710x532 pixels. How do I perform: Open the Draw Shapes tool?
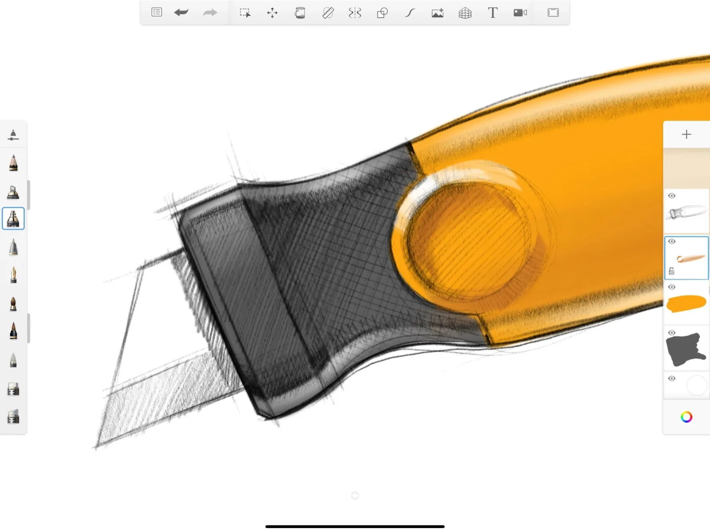[383, 13]
